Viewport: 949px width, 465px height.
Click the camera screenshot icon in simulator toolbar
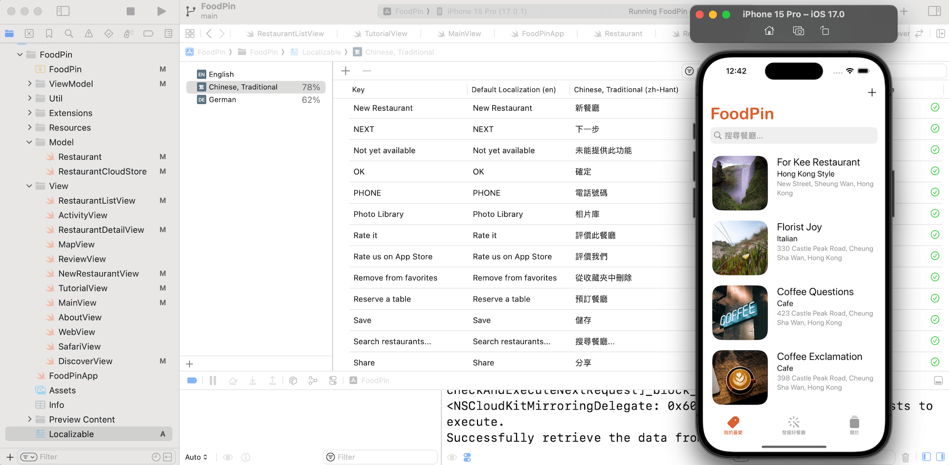pos(798,30)
